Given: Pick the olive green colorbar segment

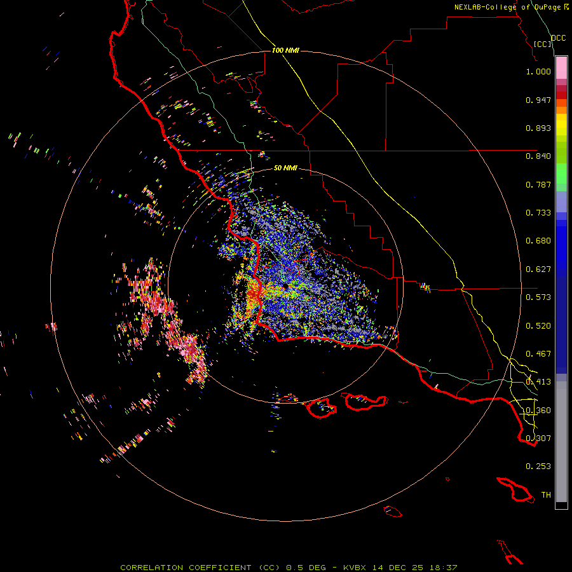Looking at the screenshot, I should tap(561, 152).
